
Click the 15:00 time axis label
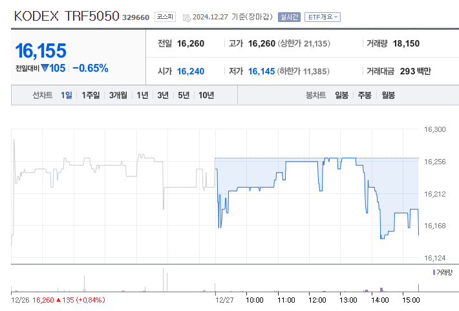coord(411,300)
